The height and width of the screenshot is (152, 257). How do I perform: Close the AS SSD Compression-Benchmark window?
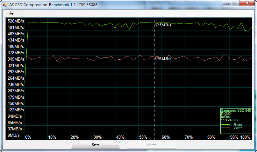point(247,3)
